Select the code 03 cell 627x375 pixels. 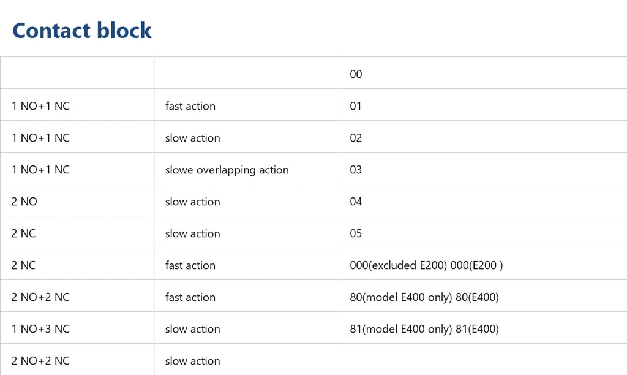pyautogui.click(x=482, y=169)
